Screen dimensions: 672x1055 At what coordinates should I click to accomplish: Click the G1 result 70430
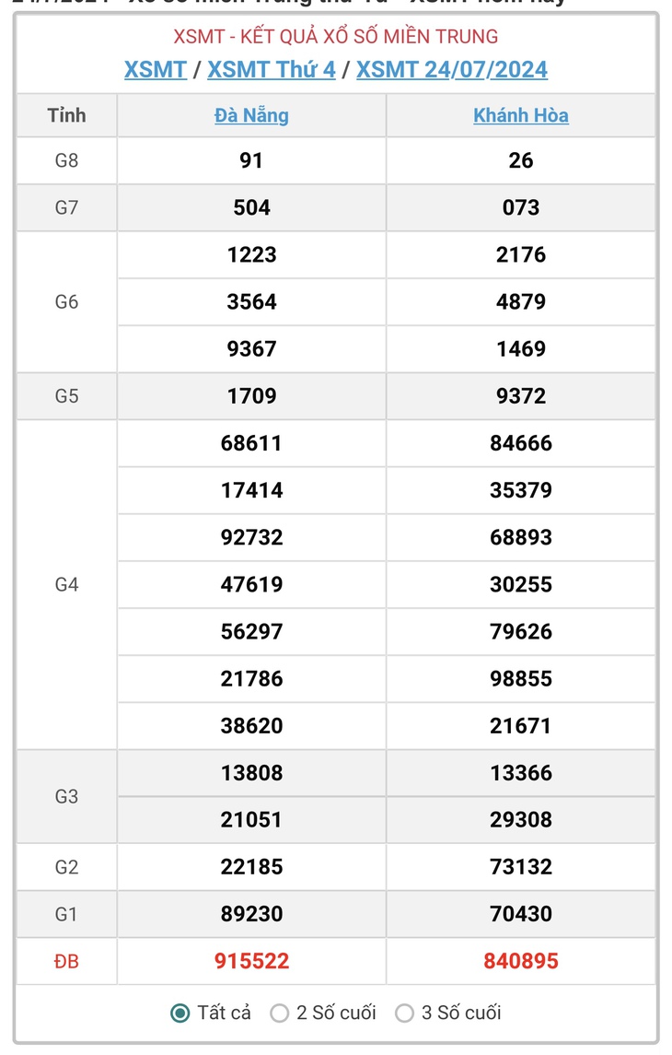pyautogui.click(x=521, y=914)
